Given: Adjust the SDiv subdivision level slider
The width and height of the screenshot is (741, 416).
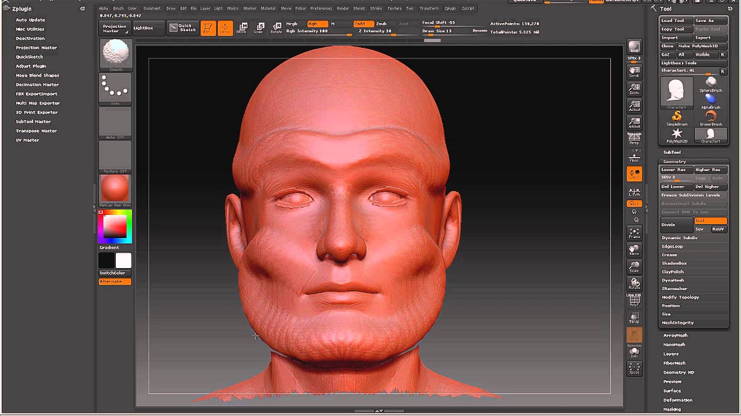Looking at the screenshot, I should (x=676, y=178).
